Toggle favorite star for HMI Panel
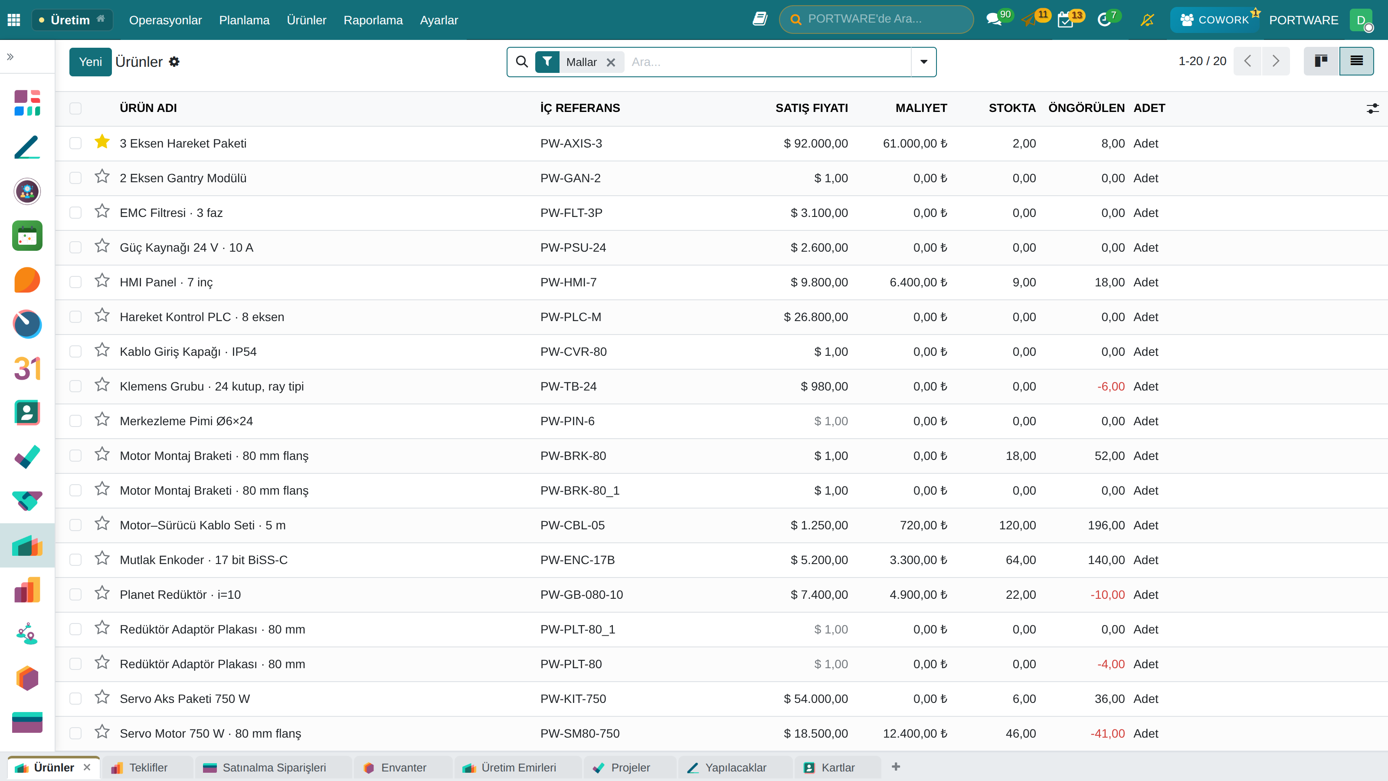1388x781 pixels. tap(102, 281)
